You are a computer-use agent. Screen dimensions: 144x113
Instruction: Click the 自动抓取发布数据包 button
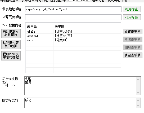(x=11, y=33)
